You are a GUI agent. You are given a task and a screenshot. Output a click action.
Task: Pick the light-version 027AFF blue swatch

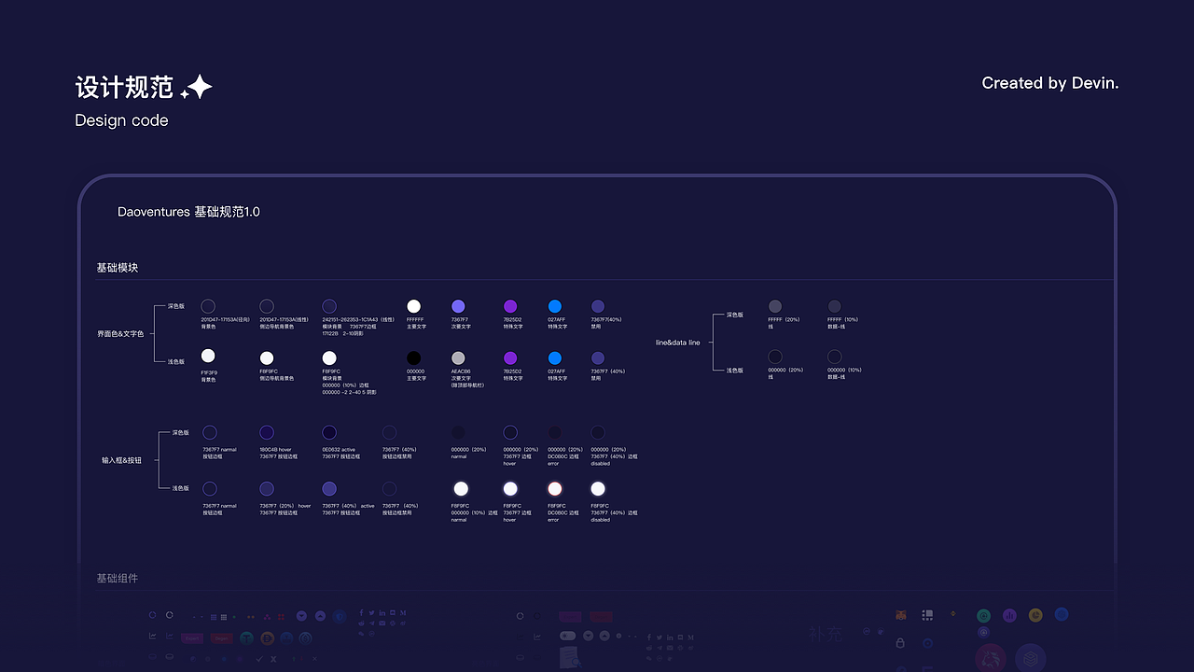click(555, 357)
